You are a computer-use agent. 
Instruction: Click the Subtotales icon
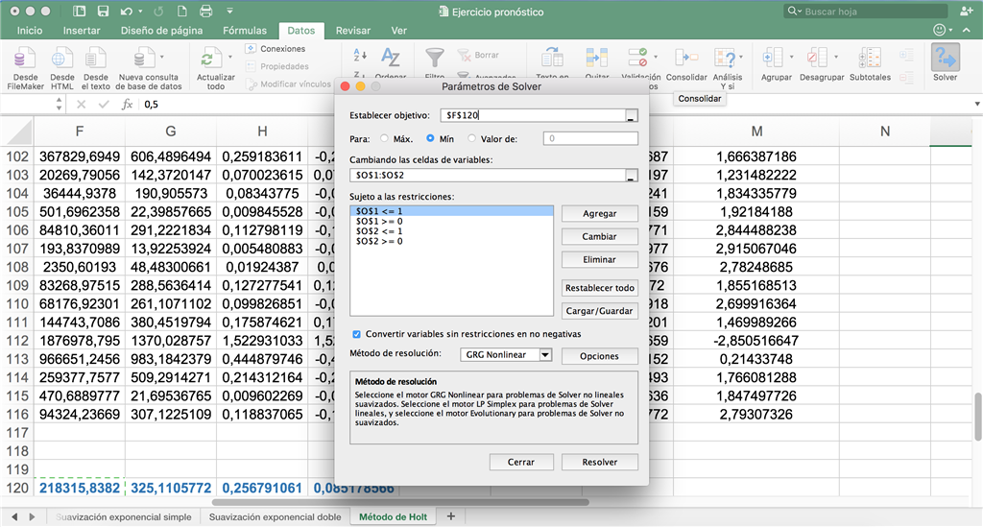coord(870,60)
